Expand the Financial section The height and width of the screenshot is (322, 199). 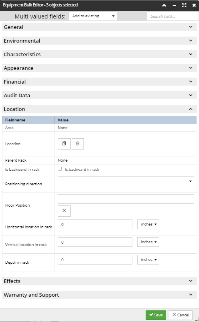click(x=99, y=82)
